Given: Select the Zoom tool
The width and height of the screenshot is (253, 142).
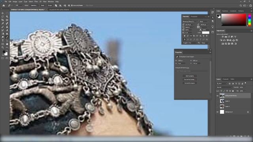Looking at the screenshot, I should [3, 47].
